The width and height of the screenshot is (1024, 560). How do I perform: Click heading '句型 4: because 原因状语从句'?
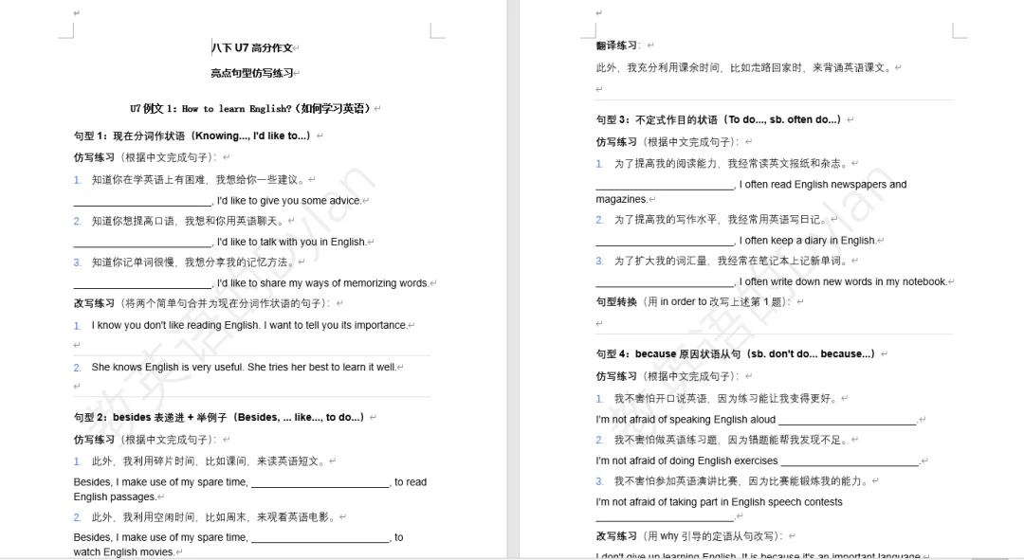[x=667, y=353]
